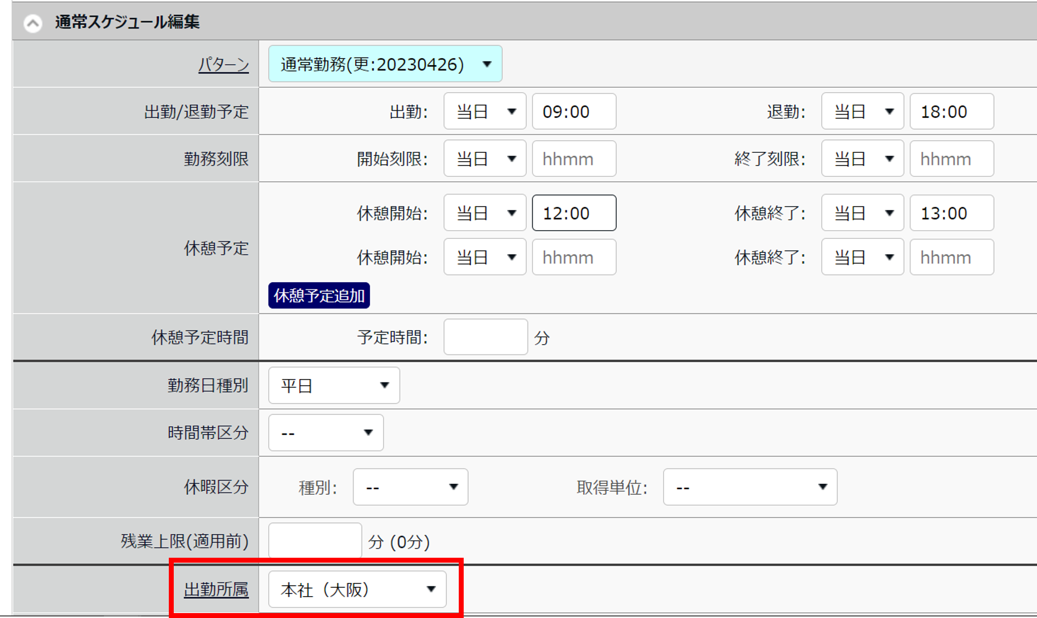The height and width of the screenshot is (618, 1037).
Task: Click the 残業上限(適用前) input field
Action: pyautogui.click(x=315, y=541)
